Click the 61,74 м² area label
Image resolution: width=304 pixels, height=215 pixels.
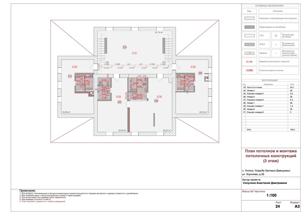pos(159,32)
